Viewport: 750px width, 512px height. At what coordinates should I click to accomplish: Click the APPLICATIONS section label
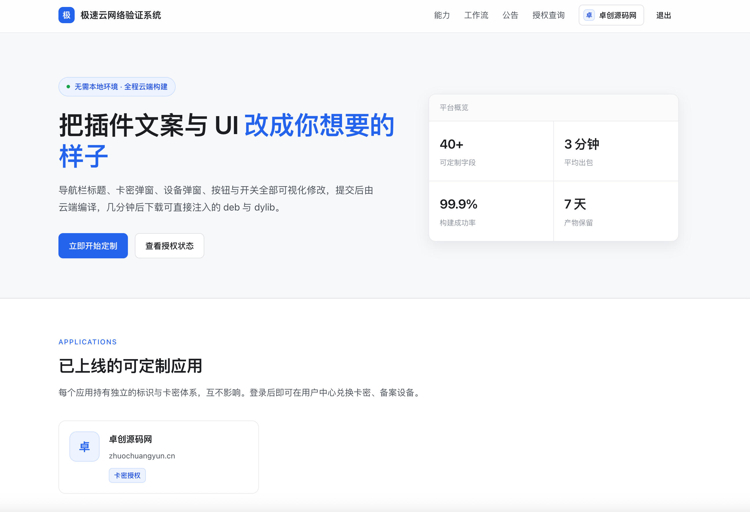coord(88,342)
